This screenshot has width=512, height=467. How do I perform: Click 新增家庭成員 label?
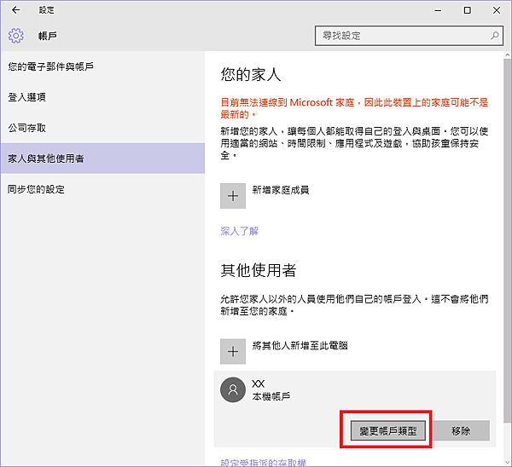[x=281, y=190]
